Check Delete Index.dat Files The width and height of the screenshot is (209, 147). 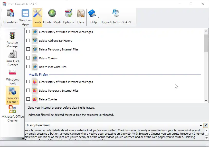[x=28, y=67]
